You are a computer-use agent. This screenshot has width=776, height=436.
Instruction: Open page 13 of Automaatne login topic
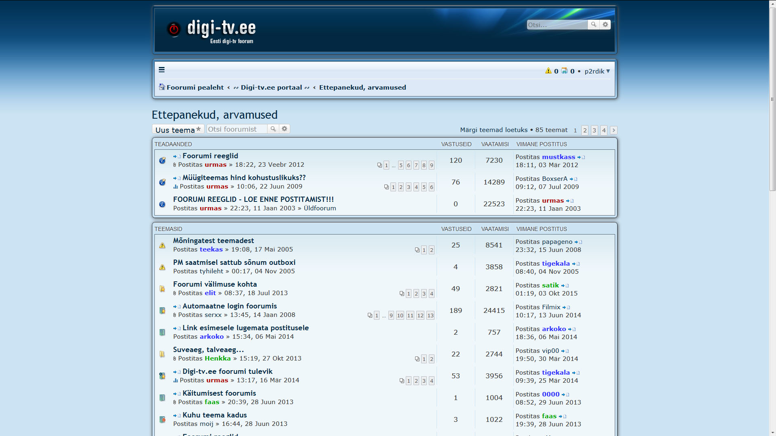(x=430, y=316)
